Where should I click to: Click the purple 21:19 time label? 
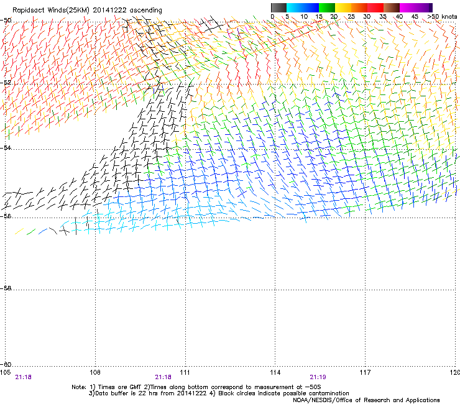(318, 377)
